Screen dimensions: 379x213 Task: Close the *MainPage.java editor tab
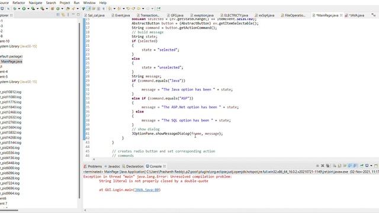341,15
